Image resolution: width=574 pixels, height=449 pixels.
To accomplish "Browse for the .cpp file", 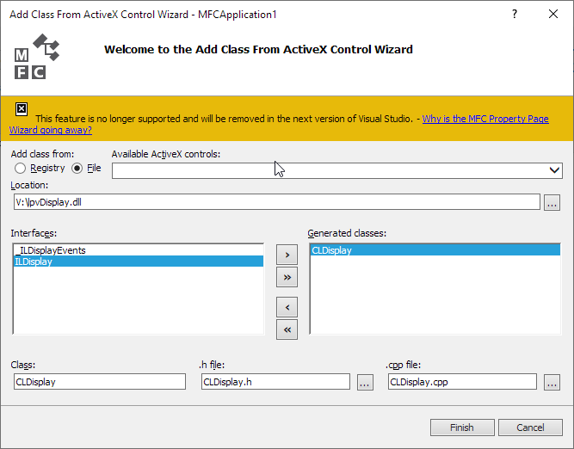I will (552, 383).
